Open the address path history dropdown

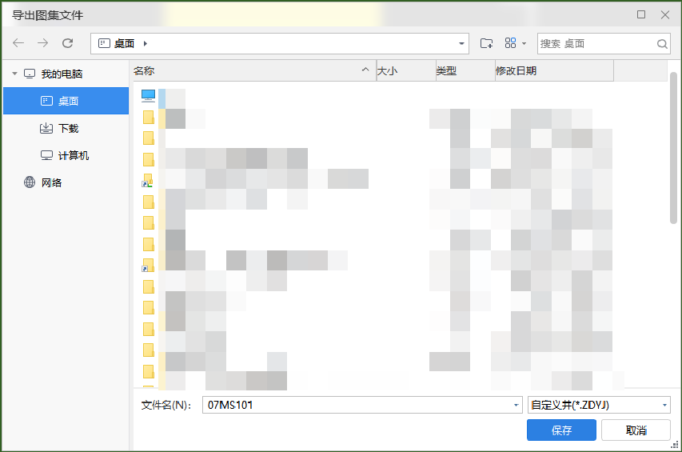(461, 43)
